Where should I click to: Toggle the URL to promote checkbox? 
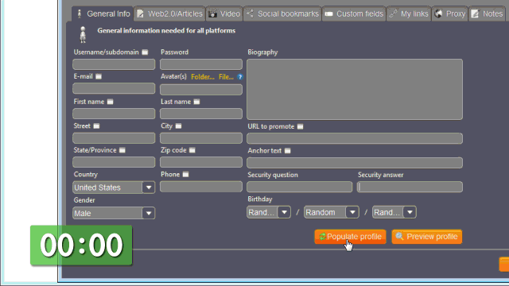[301, 126]
